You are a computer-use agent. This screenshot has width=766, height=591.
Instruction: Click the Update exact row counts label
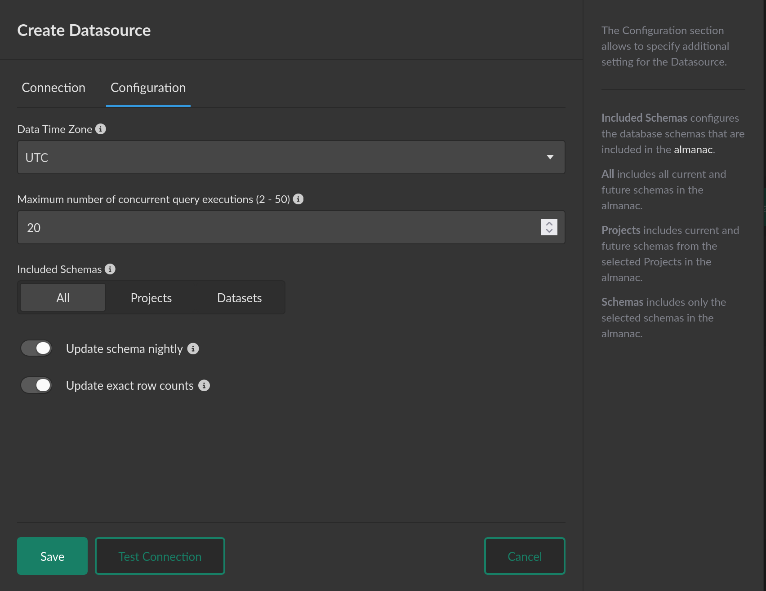tap(130, 386)
